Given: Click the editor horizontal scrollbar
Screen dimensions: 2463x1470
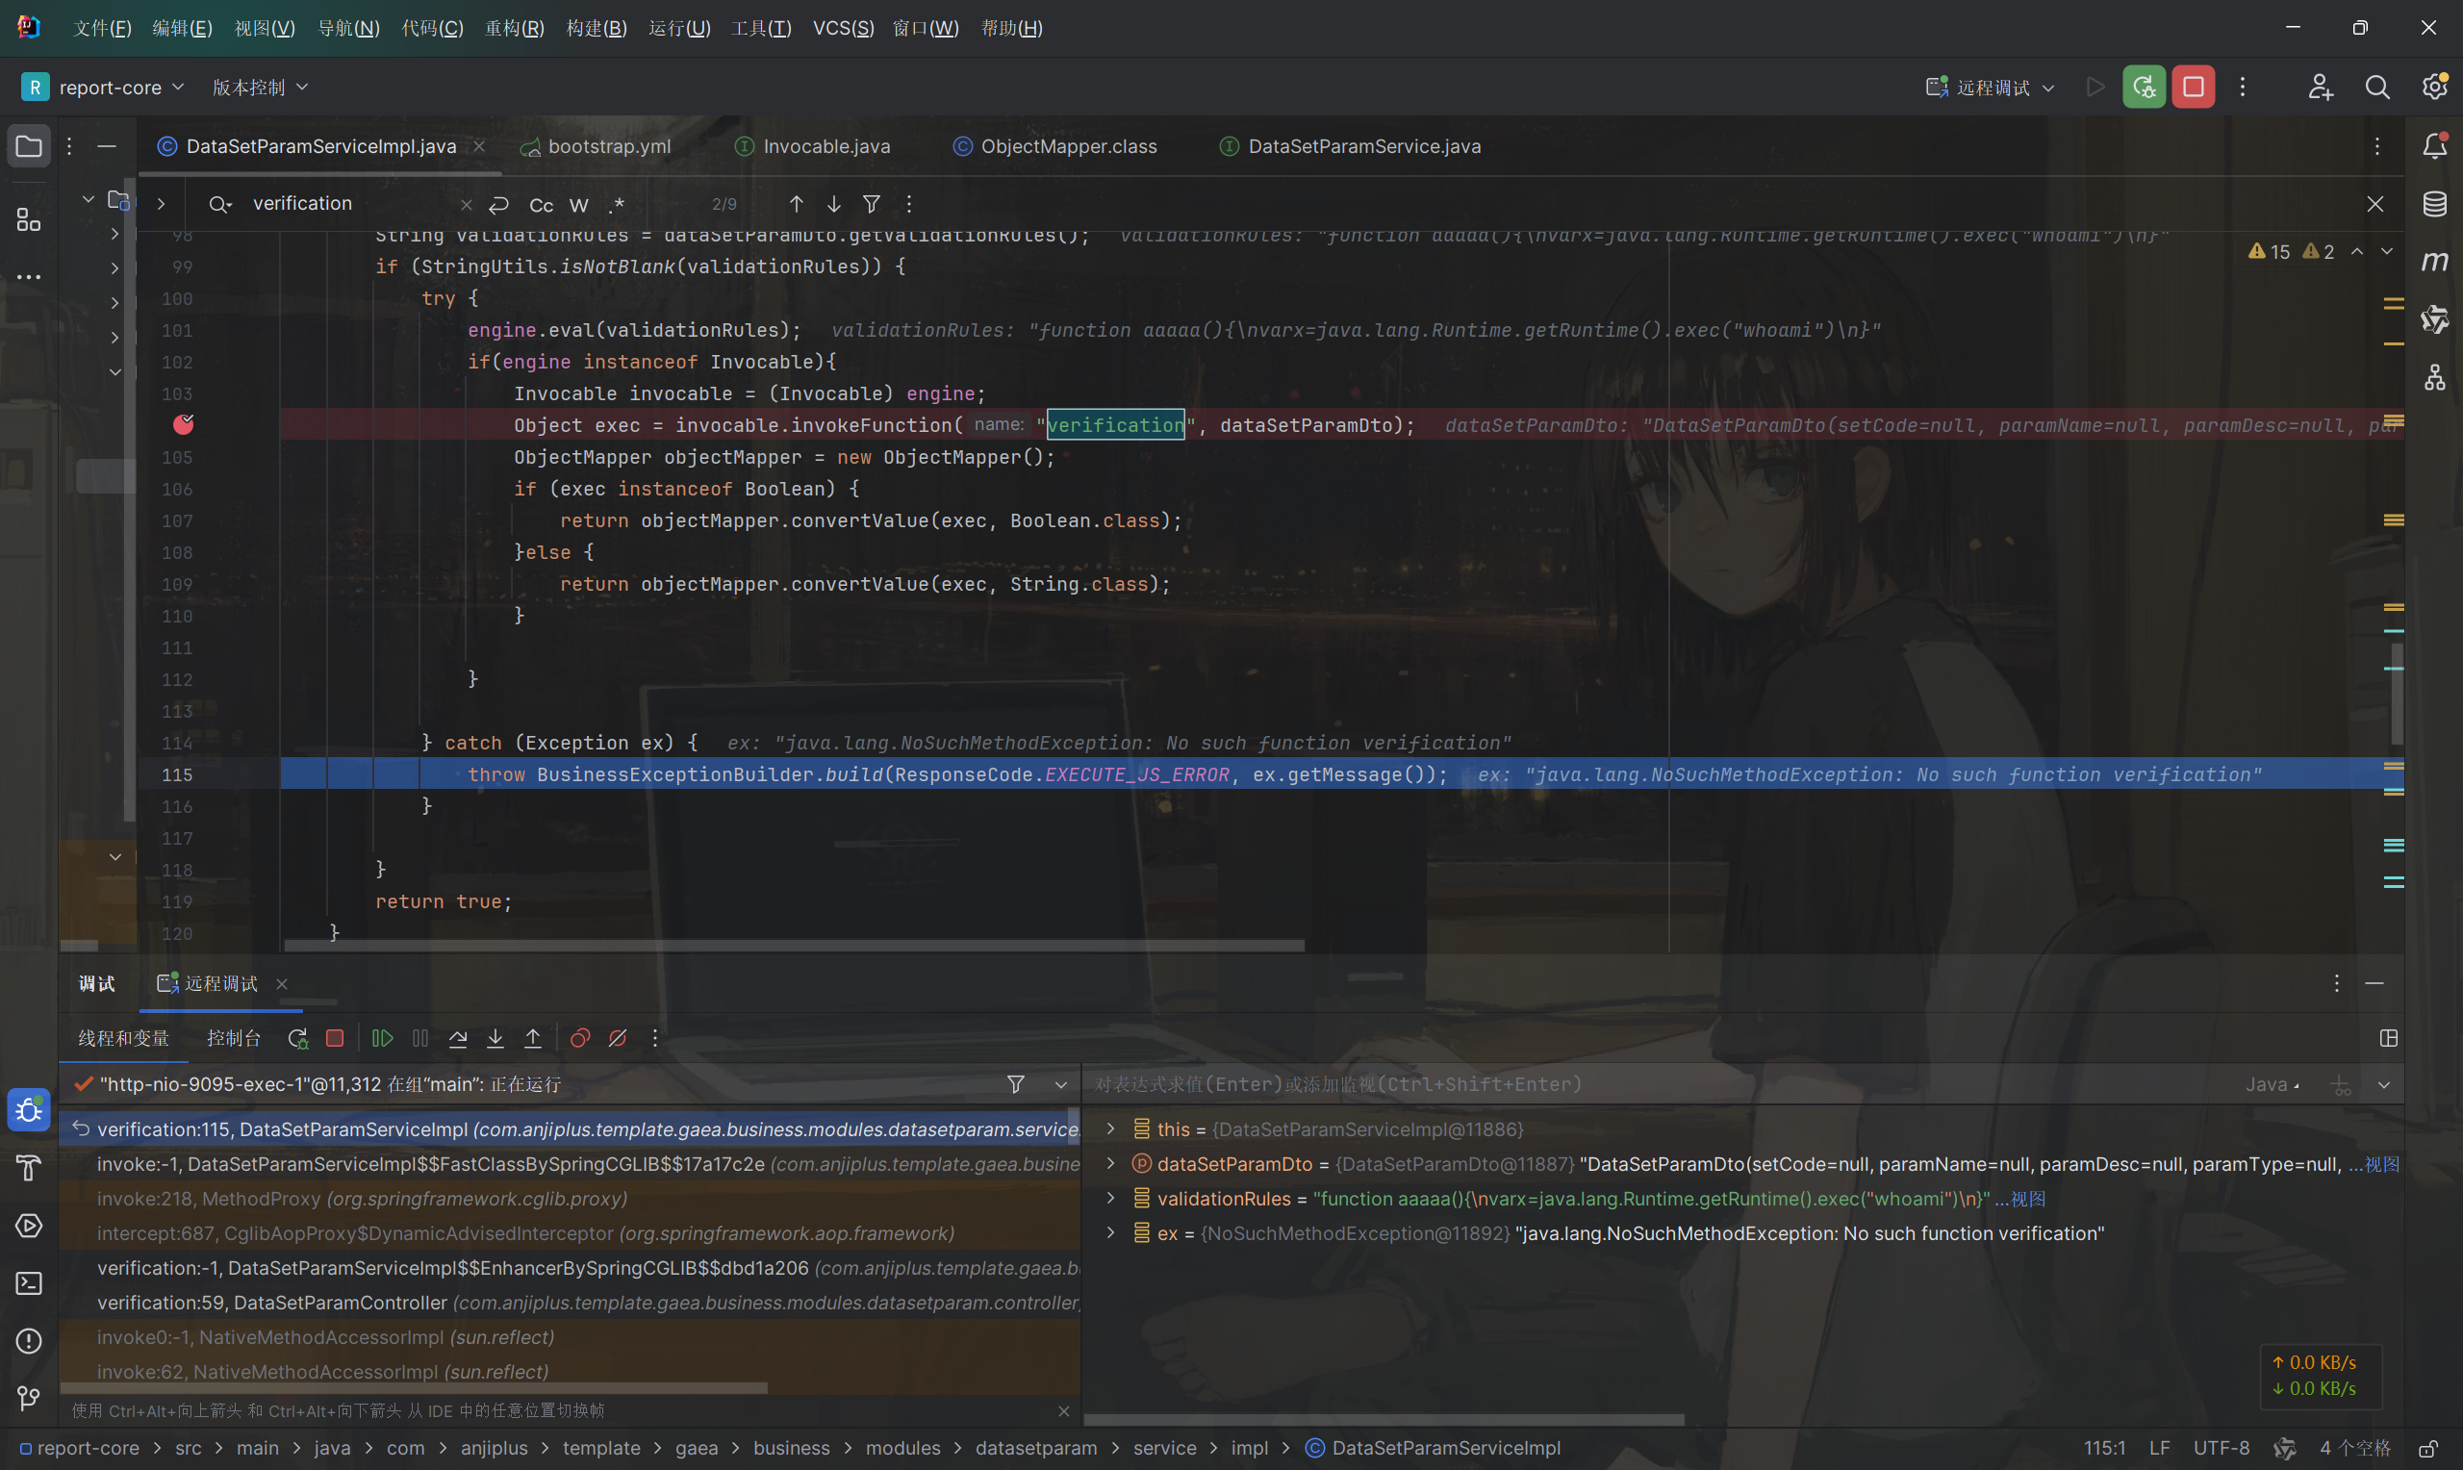Looking at the screenshot, I should [795, 946].
